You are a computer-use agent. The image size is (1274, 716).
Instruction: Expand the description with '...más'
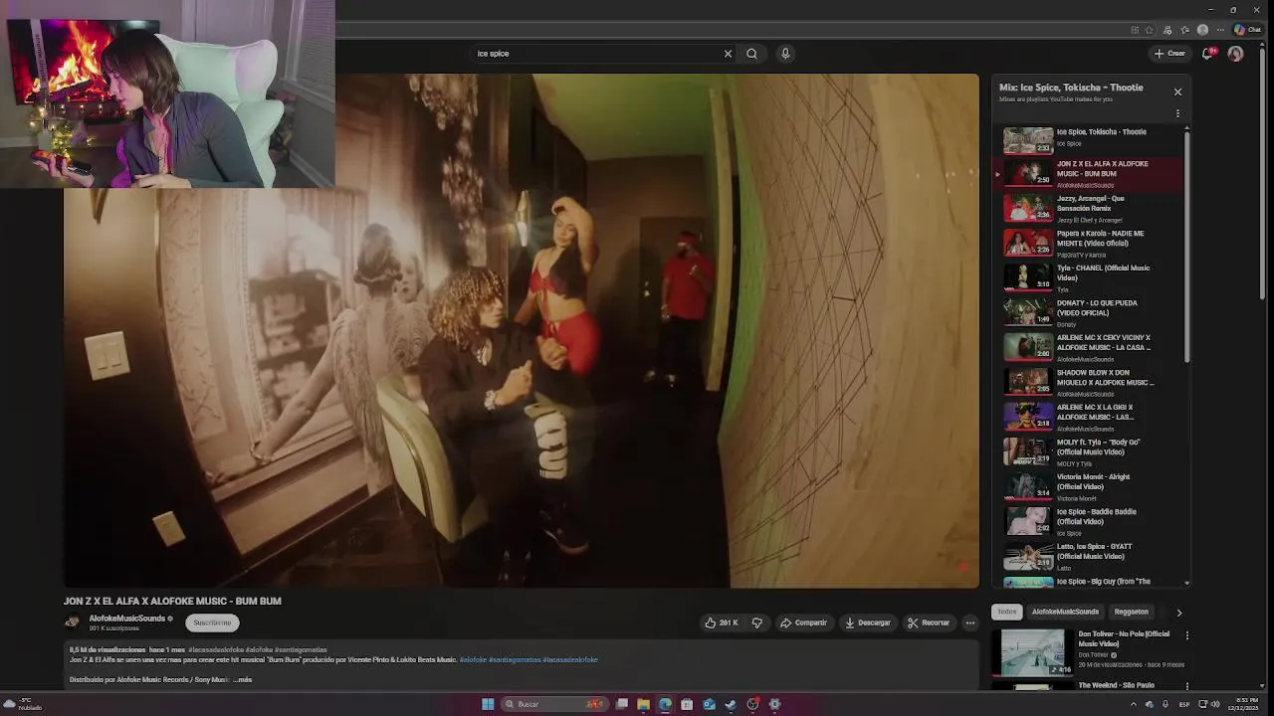click(242, 680)
